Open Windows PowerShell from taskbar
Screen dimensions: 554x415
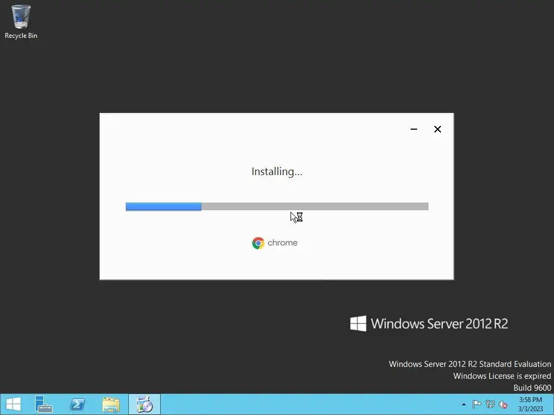coord(77,404)
